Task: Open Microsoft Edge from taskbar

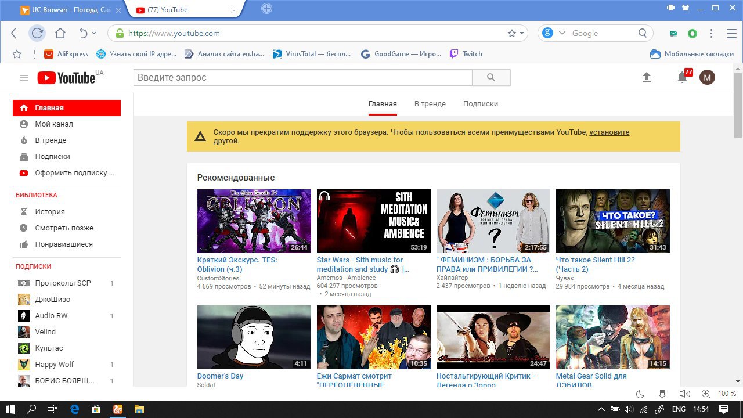Action: click(75, 409)
